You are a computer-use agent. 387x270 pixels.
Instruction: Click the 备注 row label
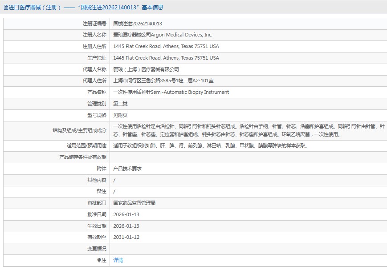click(x=102, y=191)
